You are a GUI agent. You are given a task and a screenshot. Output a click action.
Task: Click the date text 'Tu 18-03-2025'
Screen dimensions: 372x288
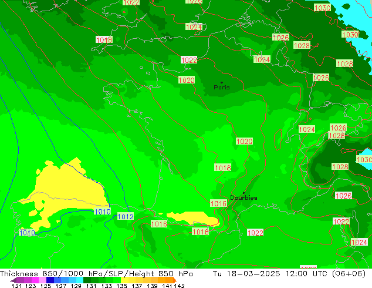pos(246,274)
